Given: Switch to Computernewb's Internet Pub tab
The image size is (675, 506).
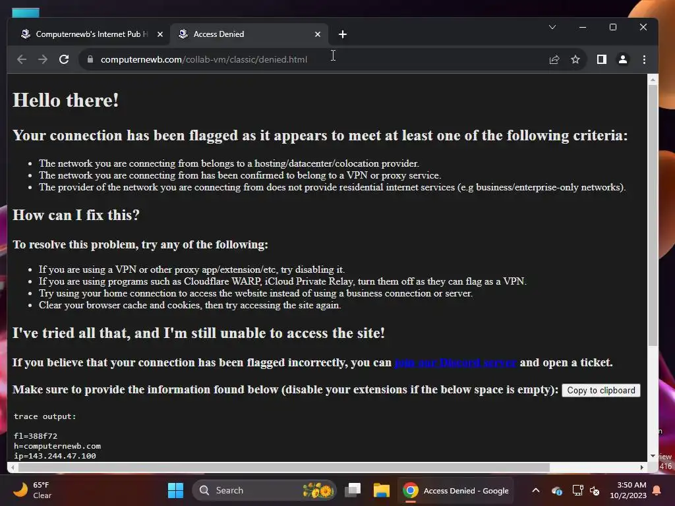Looking at the screenshot, I should [x=91, y=34].
